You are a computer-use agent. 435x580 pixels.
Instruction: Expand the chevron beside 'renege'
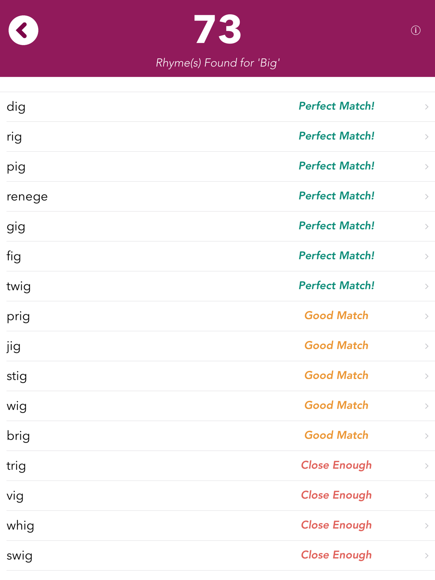click(x=426, y=197)
